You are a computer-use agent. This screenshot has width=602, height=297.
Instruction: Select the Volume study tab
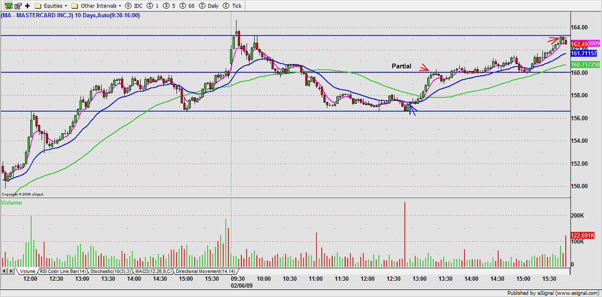(x=27, y=271)
